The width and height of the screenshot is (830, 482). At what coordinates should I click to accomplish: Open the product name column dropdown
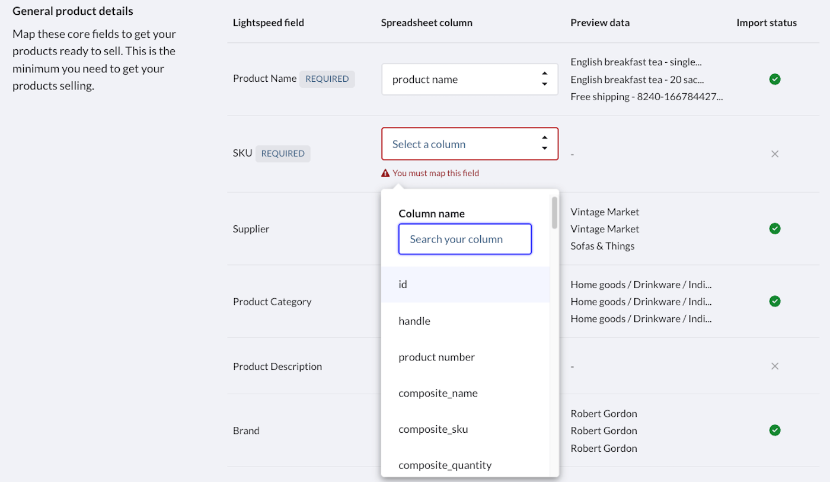pos(470,79)
